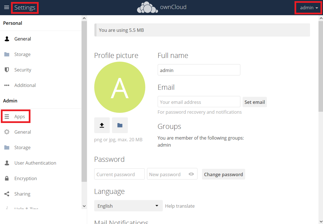Screen dimensions: 323x224
Task: Click the Your email address field
Action: click(x=199, y=102)
